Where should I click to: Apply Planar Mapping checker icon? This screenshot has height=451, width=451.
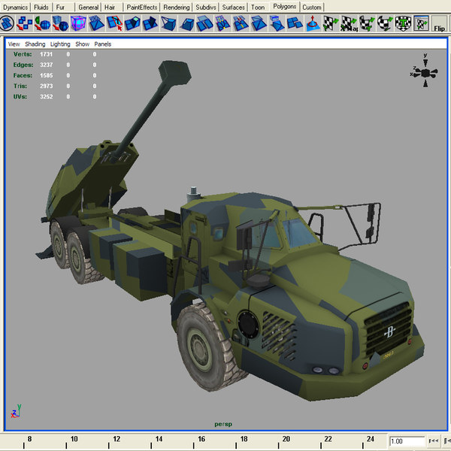[331, 23]
